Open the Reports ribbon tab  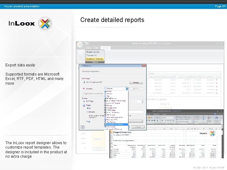pos(105,48)
